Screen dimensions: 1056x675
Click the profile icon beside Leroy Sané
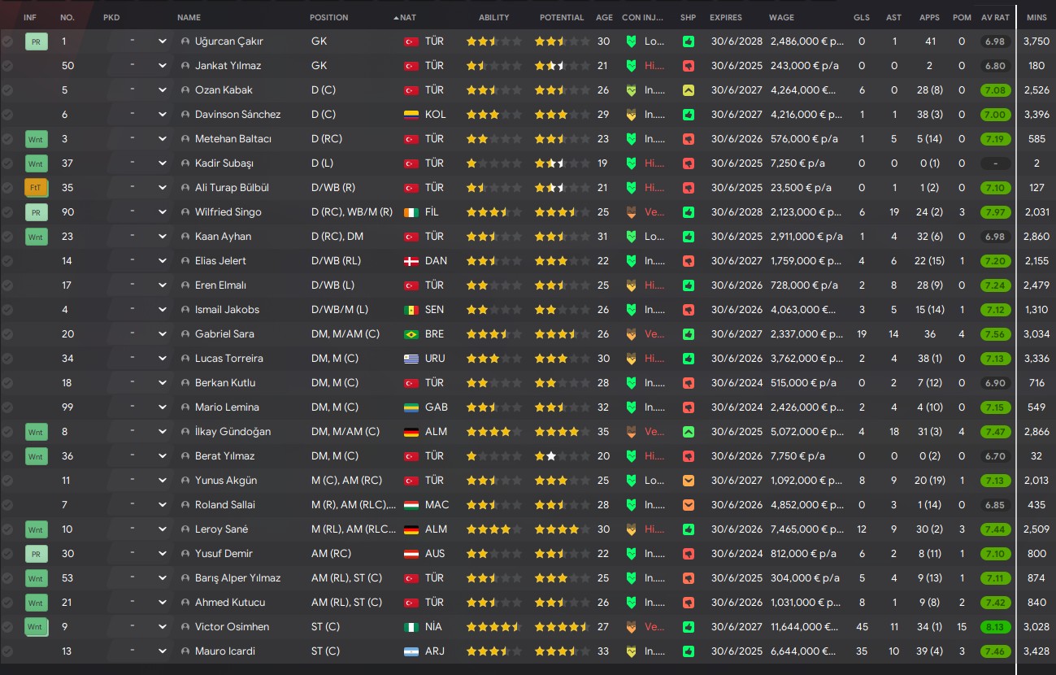tap(185, 529)
